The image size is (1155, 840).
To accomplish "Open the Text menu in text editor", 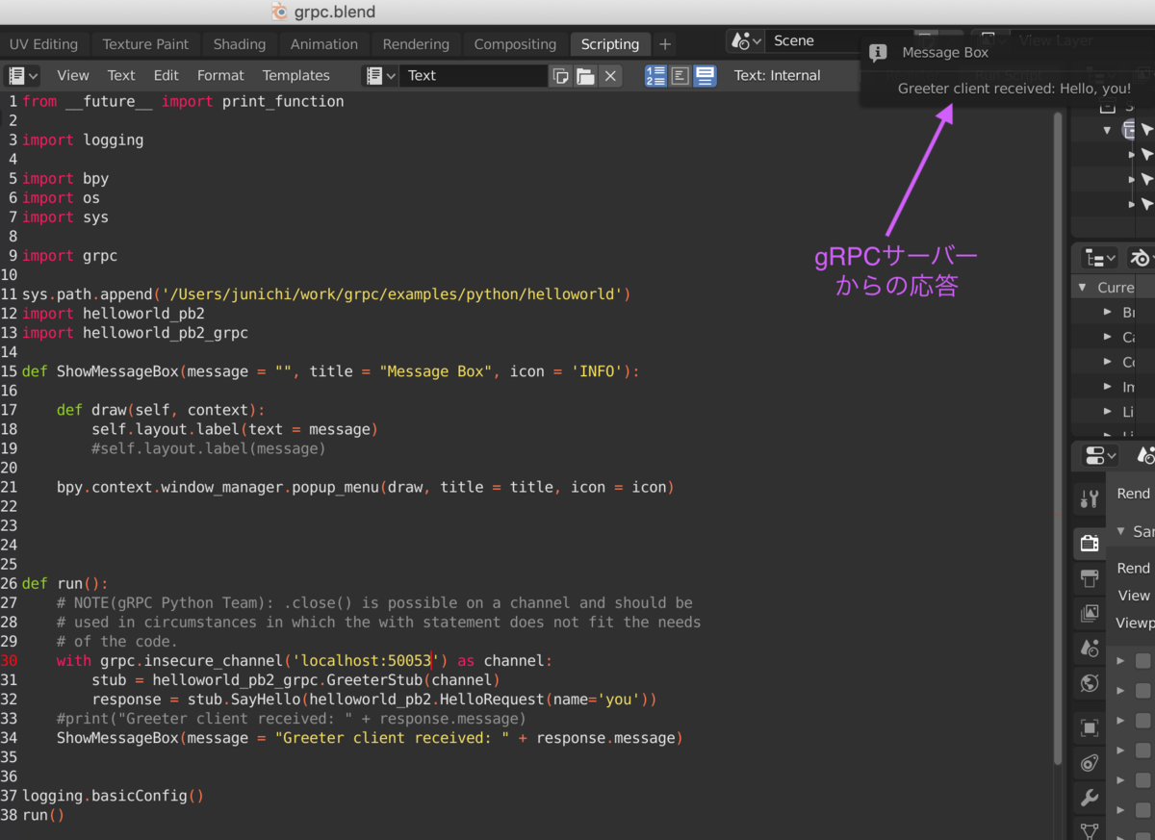I will click(x=121, y=75).
